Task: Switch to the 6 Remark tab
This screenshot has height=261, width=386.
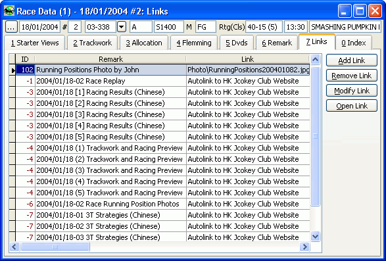Action: [x=277, y=43]
